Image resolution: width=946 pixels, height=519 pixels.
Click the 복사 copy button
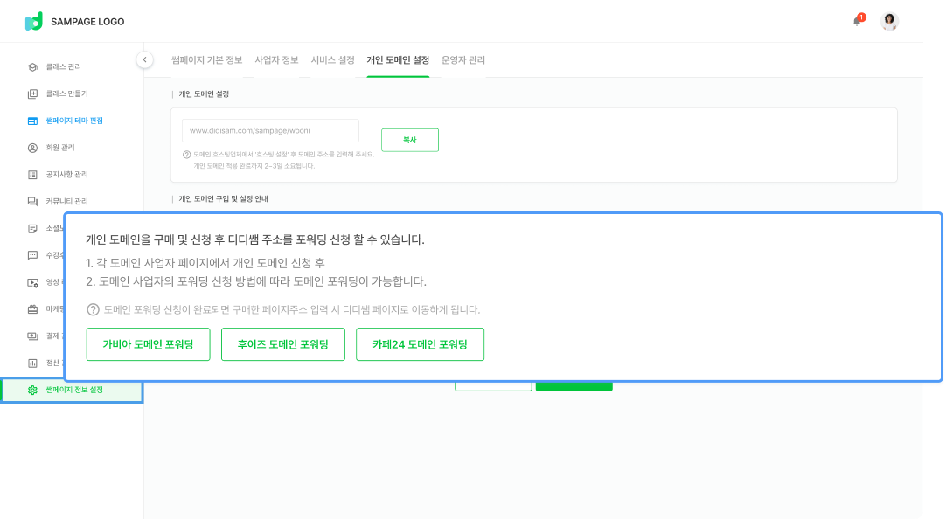pos(409,140)
